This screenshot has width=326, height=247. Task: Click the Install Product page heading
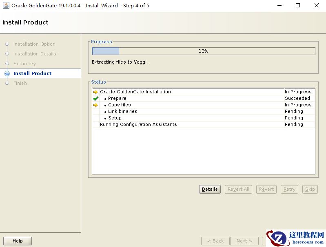pyautogui.click(x=25, y=22)
